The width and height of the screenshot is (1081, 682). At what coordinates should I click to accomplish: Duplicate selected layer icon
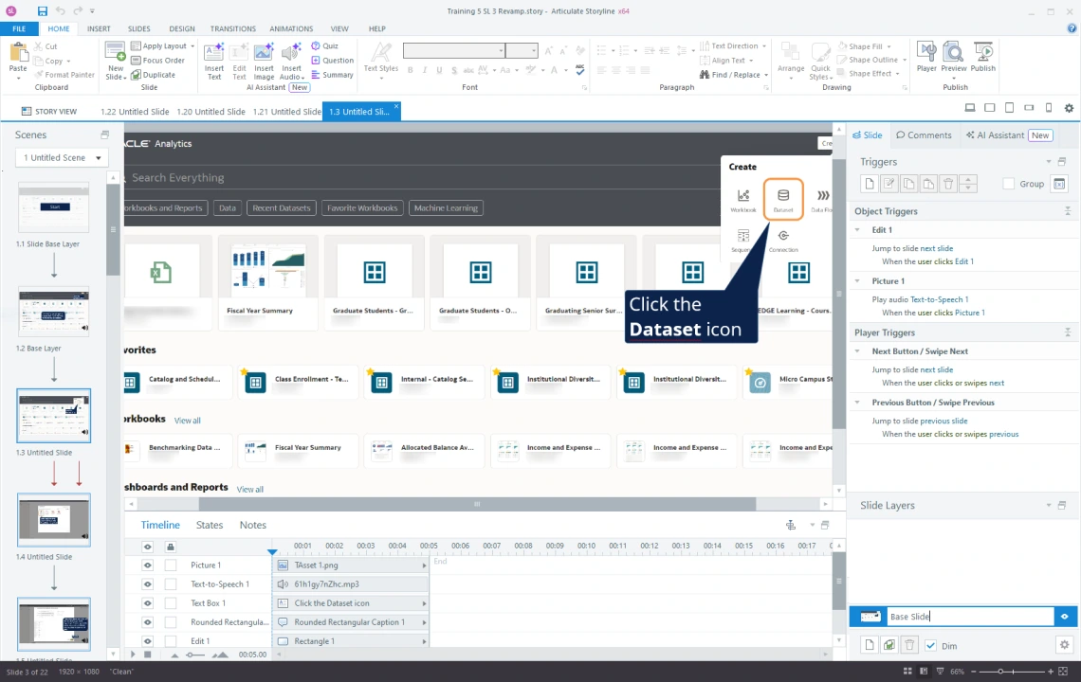pyautogui.click(x=889, y=645)
